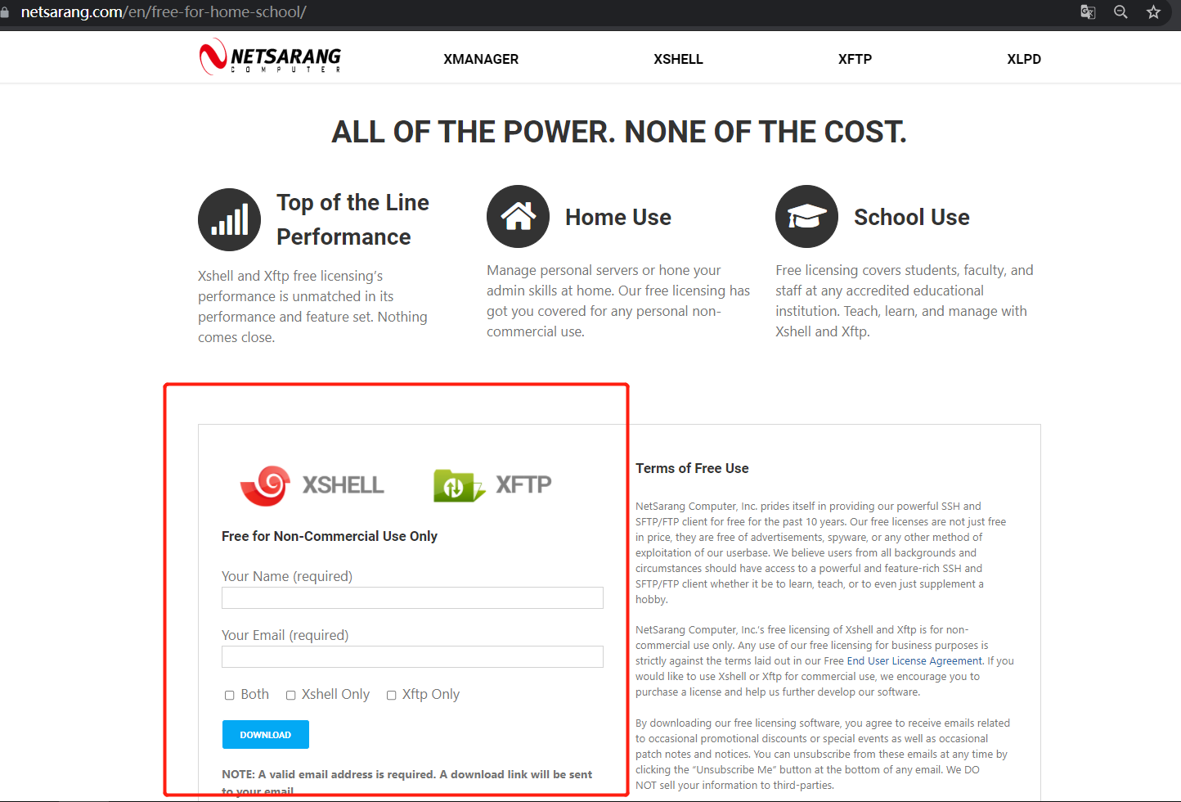
Task: Tick the Xshell Only checkbox
Action: (x=290, y=695)
